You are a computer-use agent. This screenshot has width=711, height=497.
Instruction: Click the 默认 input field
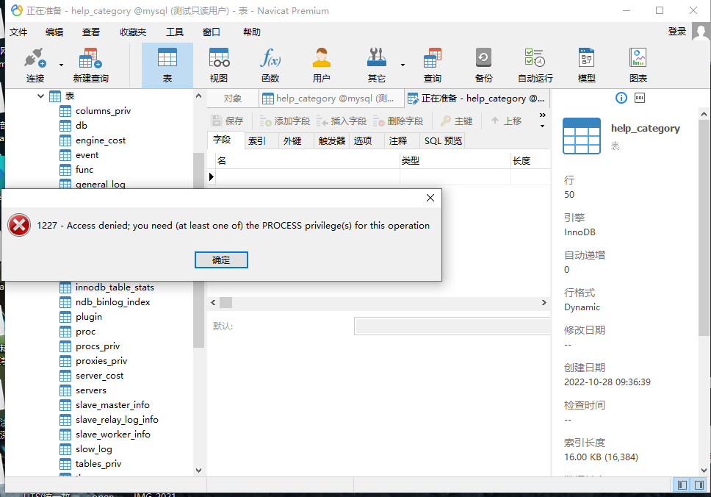click(452, 326)
